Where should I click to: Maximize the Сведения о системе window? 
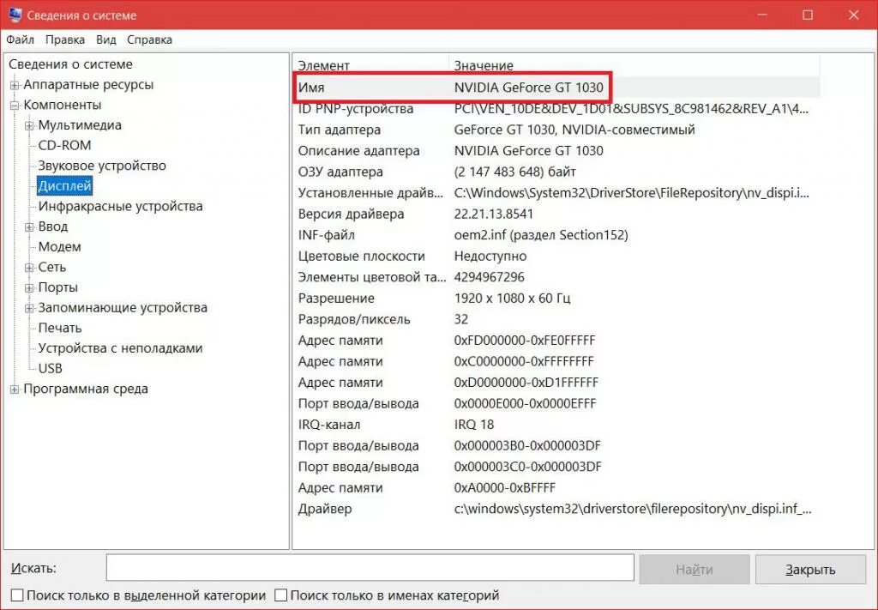tap(808, 15)
